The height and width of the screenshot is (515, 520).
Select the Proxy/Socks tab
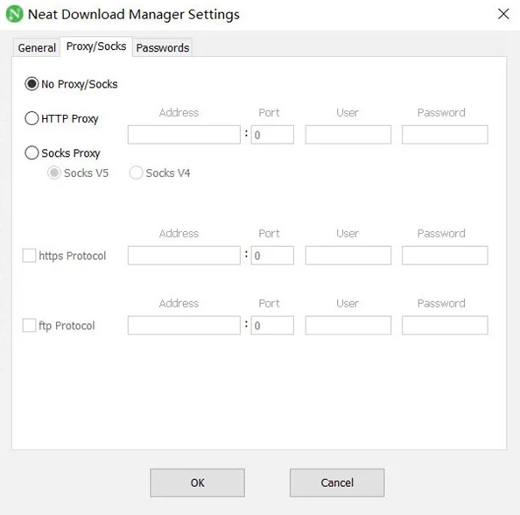pos(96,46)
